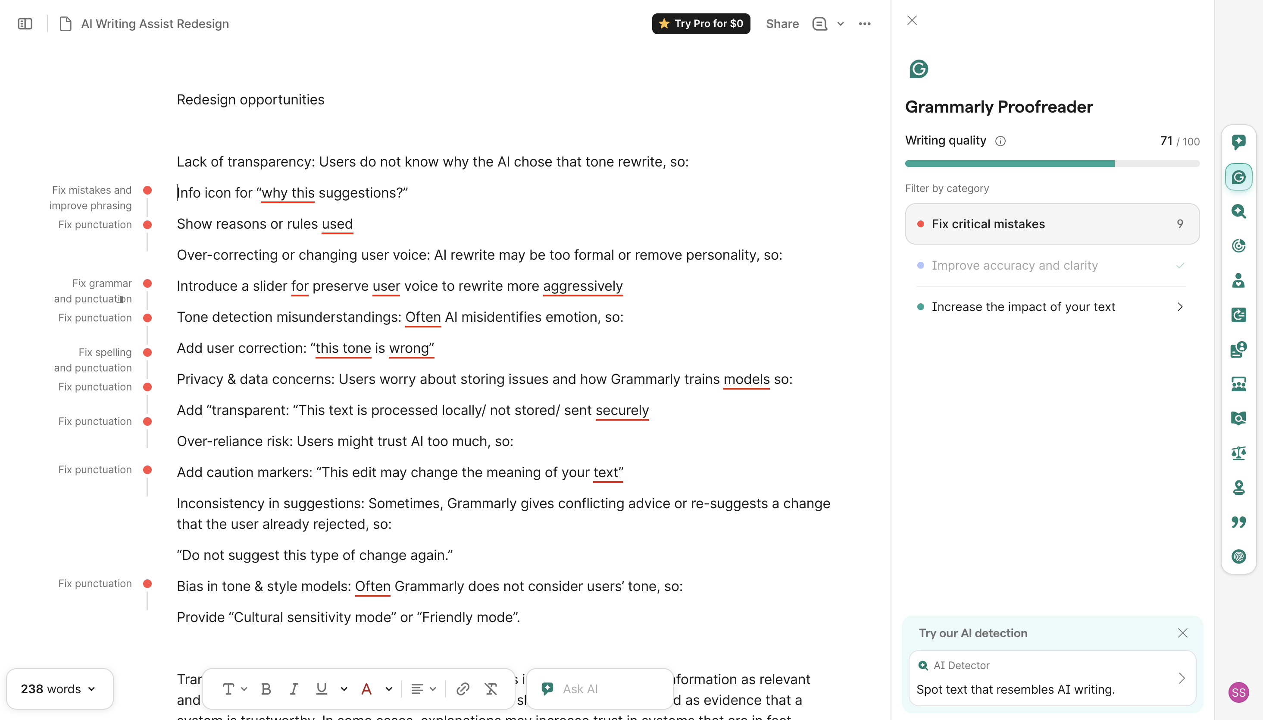The height and width of the screenshot is (720, 1263).
Task: Open the Fix spelling and punctuation suggestion
Action: [93, 360]
